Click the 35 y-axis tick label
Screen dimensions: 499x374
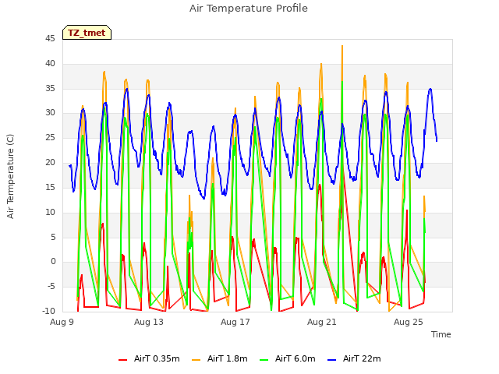(x=50, y=88)
